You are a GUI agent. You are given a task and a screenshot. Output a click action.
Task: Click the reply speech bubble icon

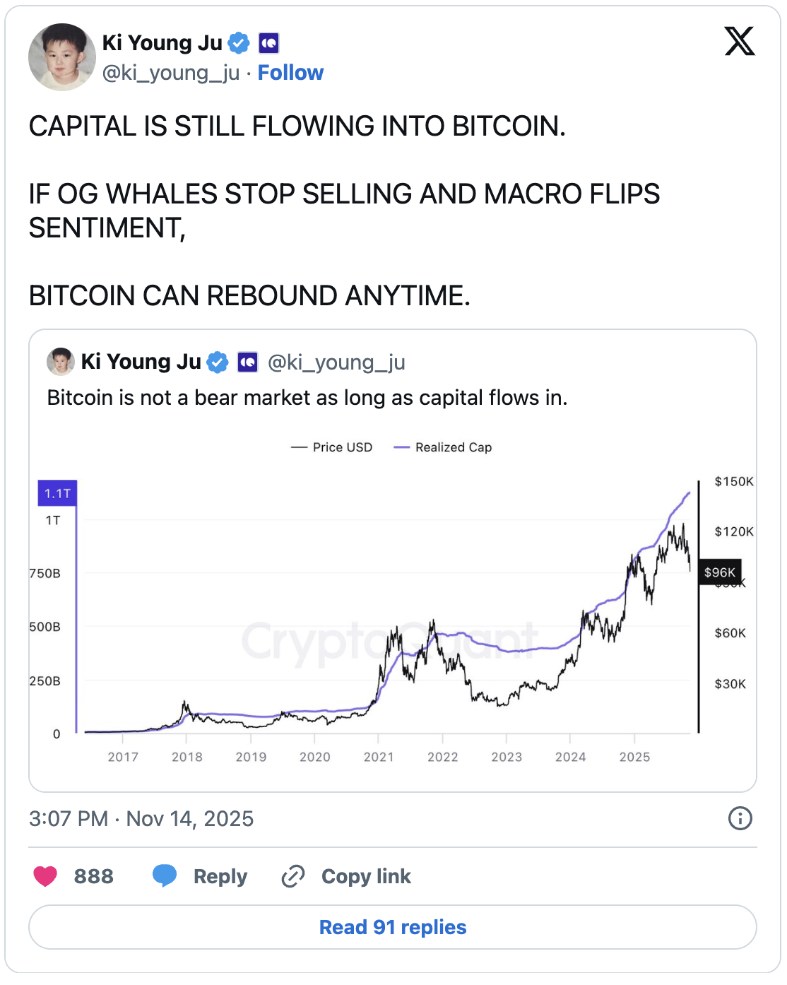pyautogui.click(x=165, y=875)
